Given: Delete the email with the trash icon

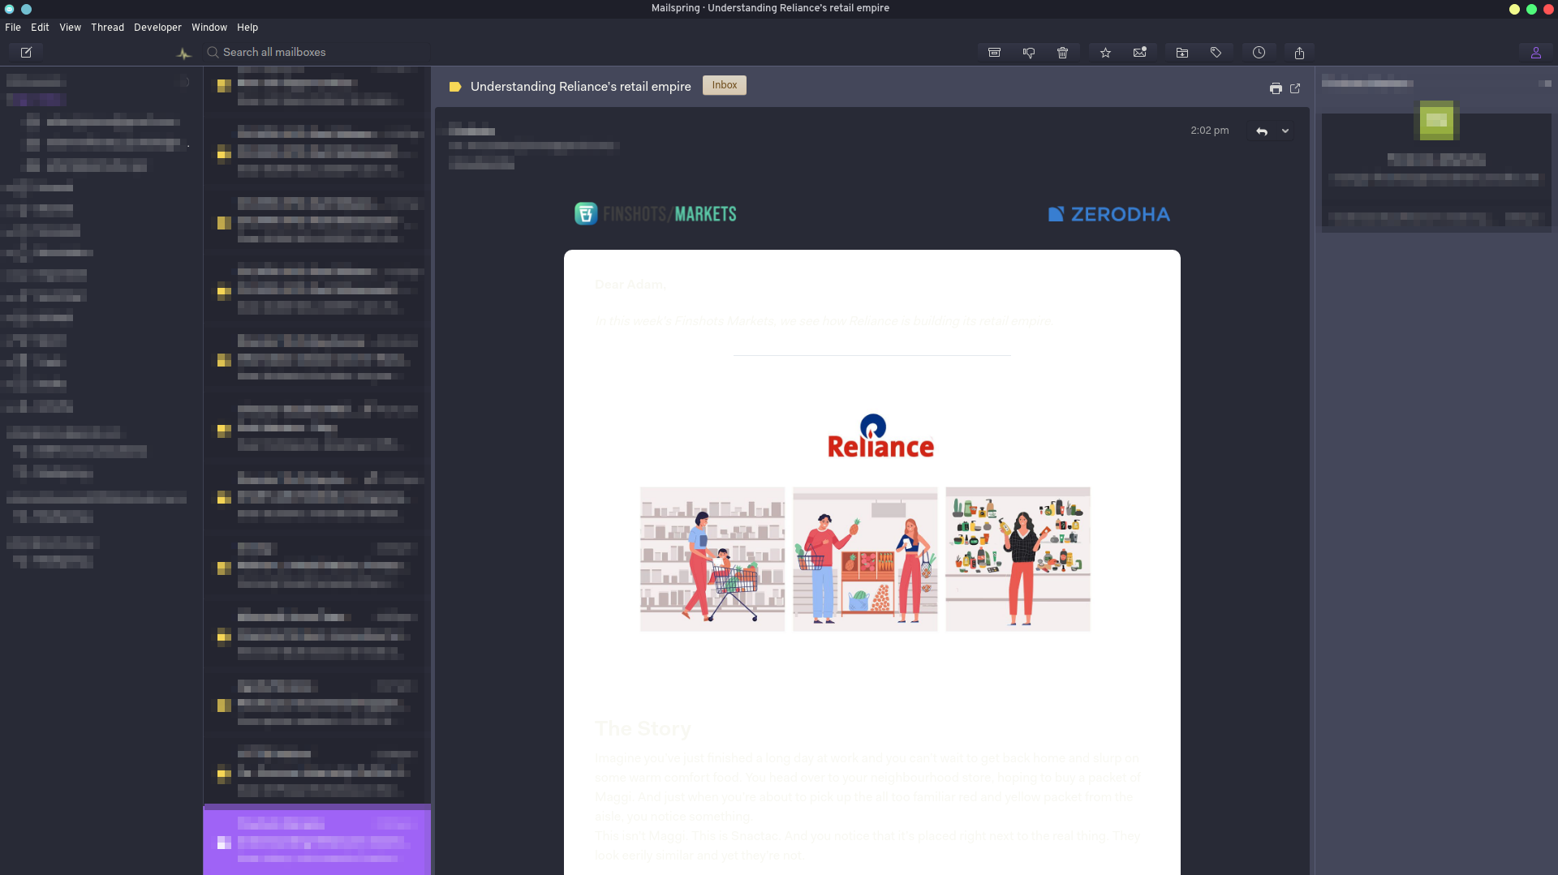Looking at the screenshot, I should coord(1063,52).
